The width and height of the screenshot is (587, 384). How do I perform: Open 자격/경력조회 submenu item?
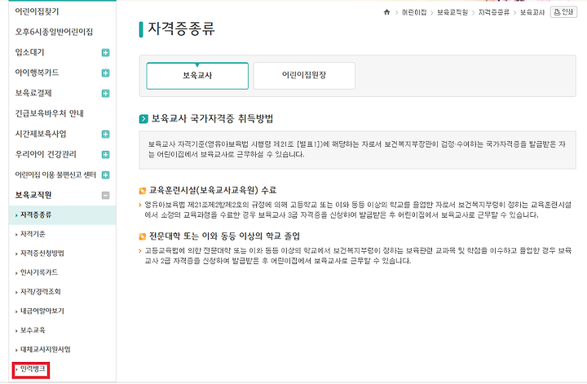tap(40, 292)
